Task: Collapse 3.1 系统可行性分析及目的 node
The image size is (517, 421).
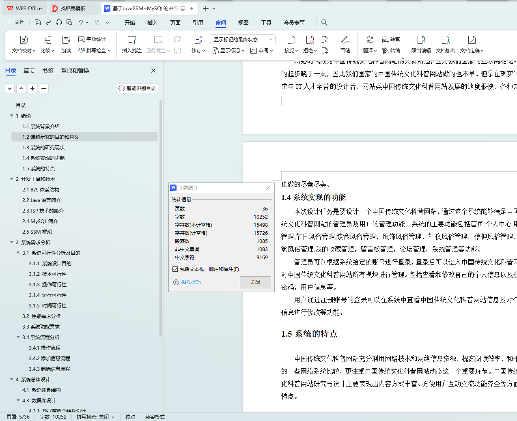Action: [x=18, y=253]
